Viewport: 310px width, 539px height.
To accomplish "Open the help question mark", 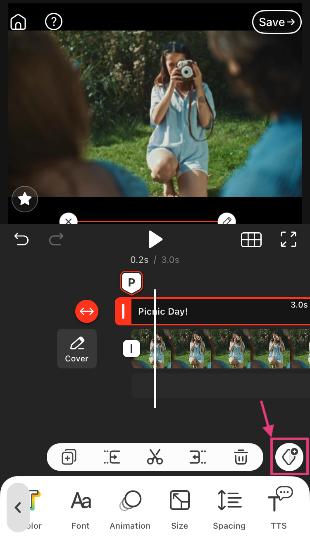I will [x=54, y=22].
